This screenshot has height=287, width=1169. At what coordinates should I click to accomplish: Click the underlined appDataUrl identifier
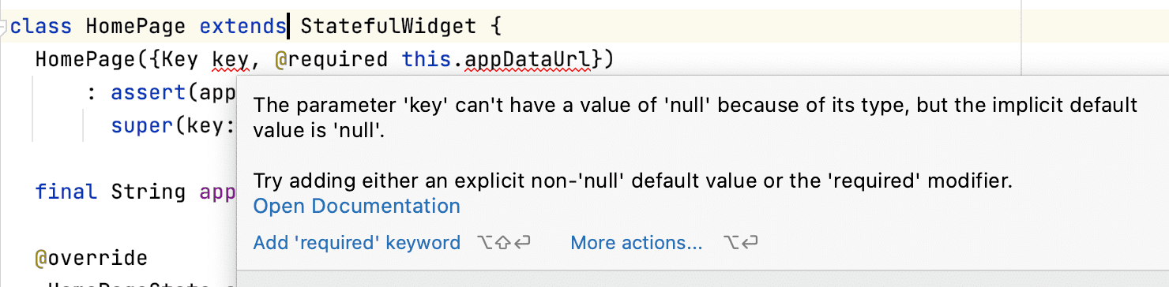point(527,59)
